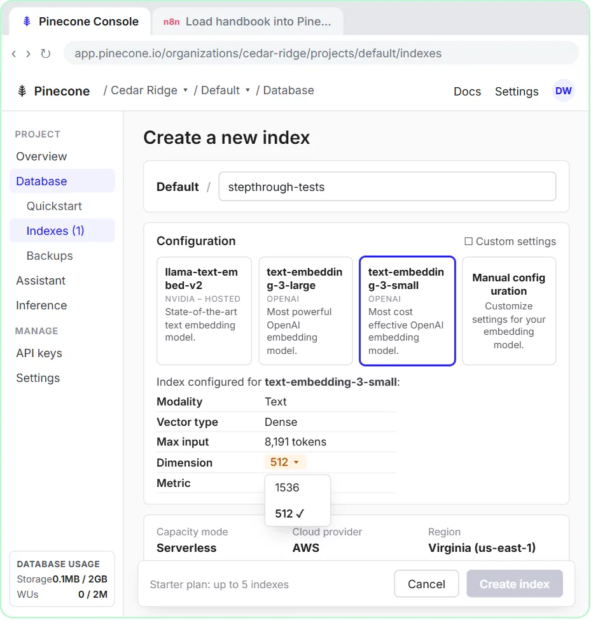Select the llama-text-embed-v2 model card
This screenshot has width=591, height=620.
[204, 311]
